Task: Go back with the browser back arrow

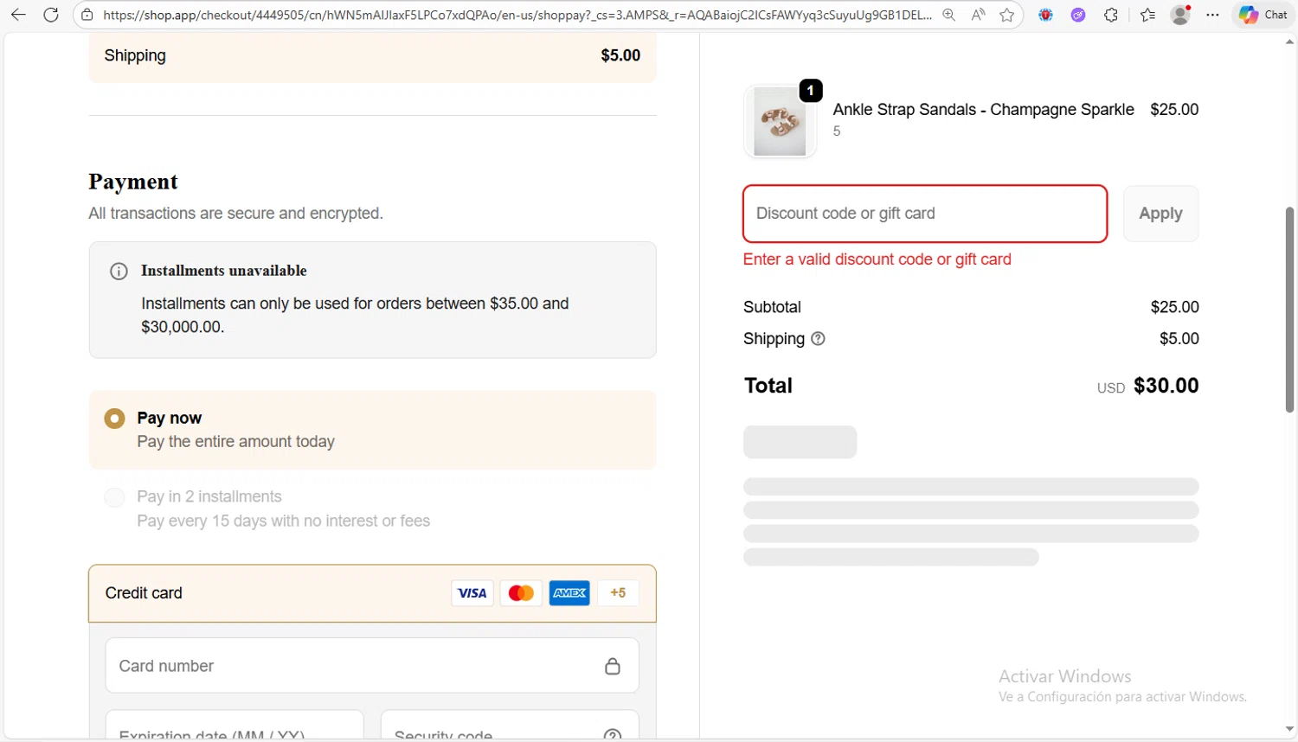Action: pos(18,15)
